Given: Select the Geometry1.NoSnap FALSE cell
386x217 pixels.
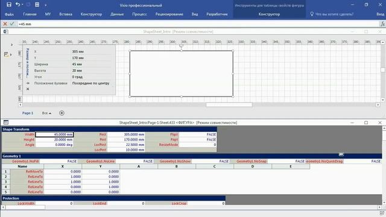Looking at the screenshot, I should coord(286,162).
